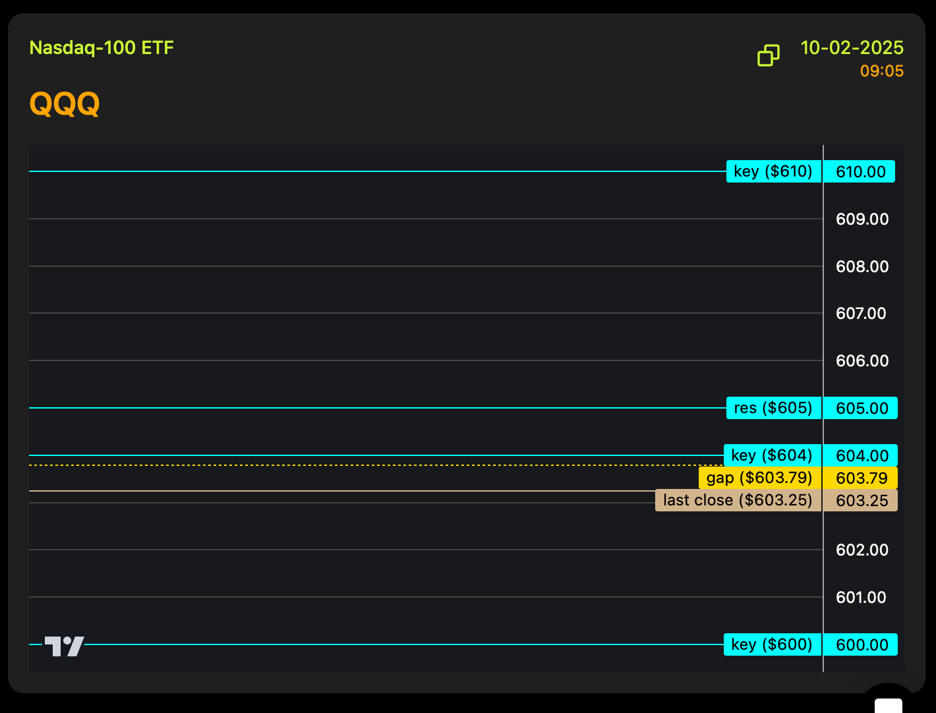
Task: Click the 610.00 cyan price tag
Action: (860, 172)
